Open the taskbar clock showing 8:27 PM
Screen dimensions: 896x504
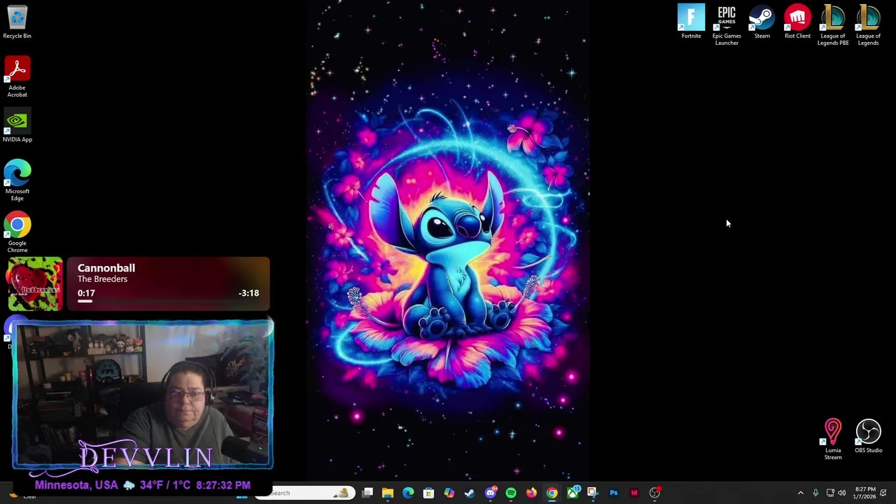click(x=864, y=493)
